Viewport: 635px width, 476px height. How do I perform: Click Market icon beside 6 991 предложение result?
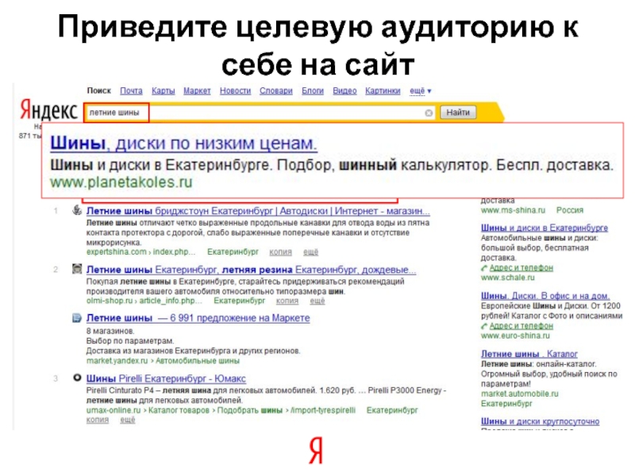pyautogui.click(x=77, y=318)
